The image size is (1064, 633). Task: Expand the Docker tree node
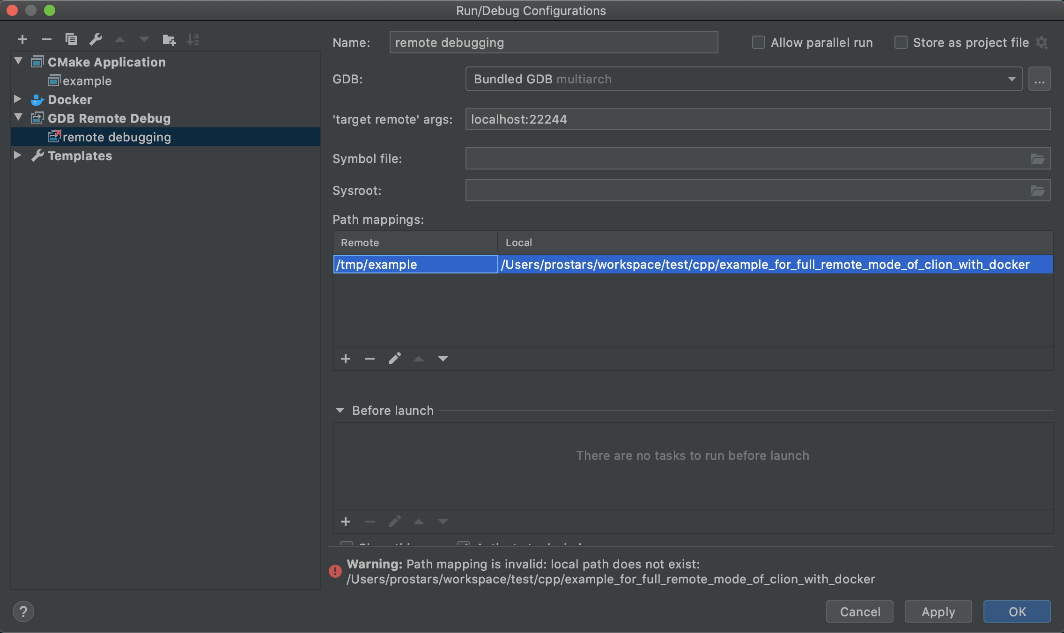pyautogui.click(x=18, y=99)
